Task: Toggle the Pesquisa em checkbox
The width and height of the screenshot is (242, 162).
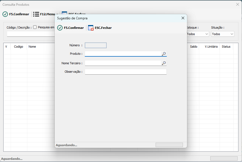Action: [x=35, y=27]
